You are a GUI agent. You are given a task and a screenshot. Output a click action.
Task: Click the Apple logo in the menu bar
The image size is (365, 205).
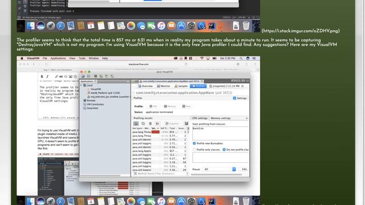pyautogui.click(x=22, y=58)
